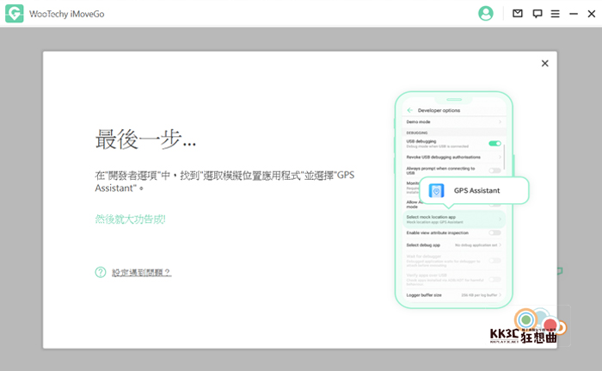This screenshot has height=371, width=602.
Task: Click the help question mark circle icon
Action: click(101, 272)
